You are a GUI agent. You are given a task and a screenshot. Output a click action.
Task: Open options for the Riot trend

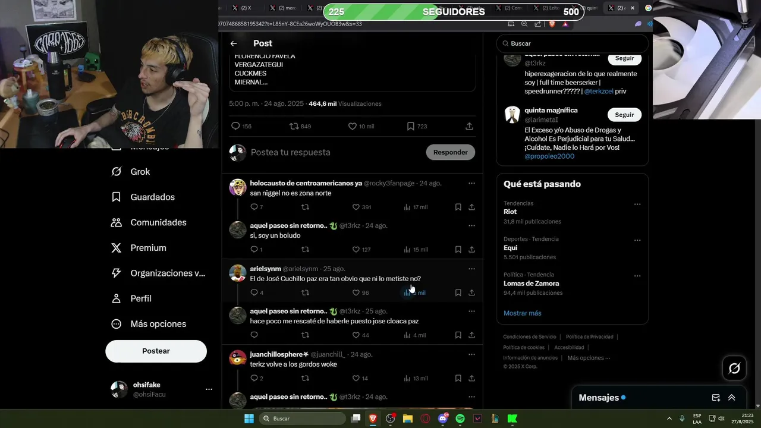click(x=637, y=204)
